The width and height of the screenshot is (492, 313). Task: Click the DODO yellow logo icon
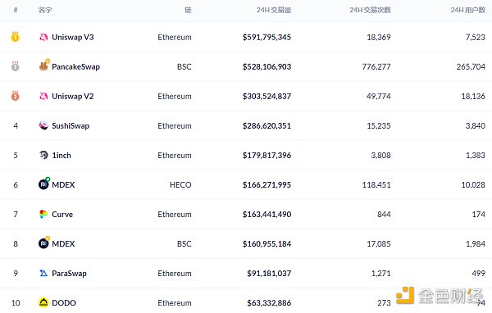43,302
